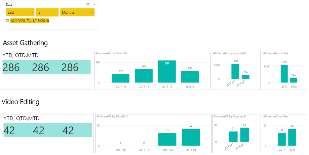Open the Date slicer type chevron menu

[x=94, y=4]
